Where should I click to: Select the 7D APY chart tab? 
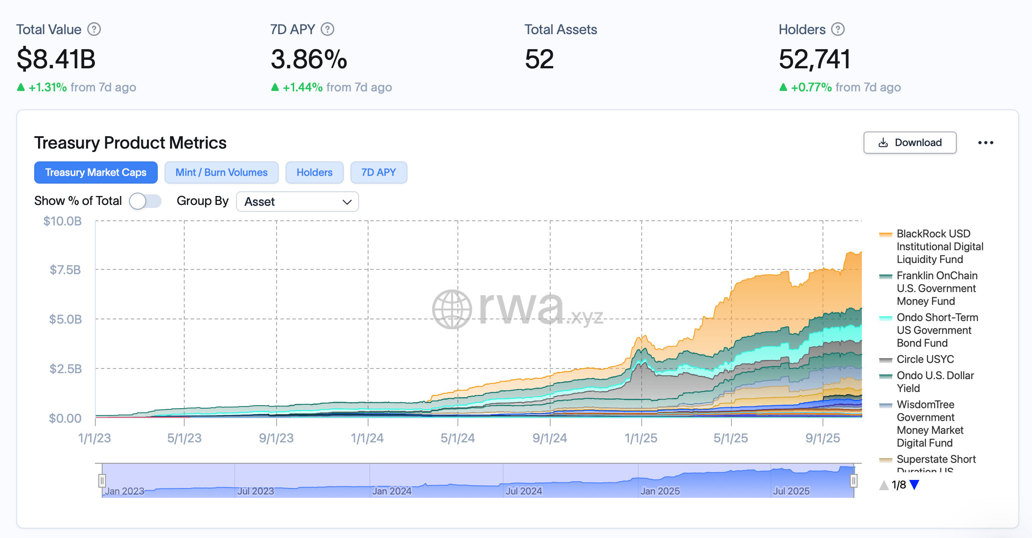378,173
